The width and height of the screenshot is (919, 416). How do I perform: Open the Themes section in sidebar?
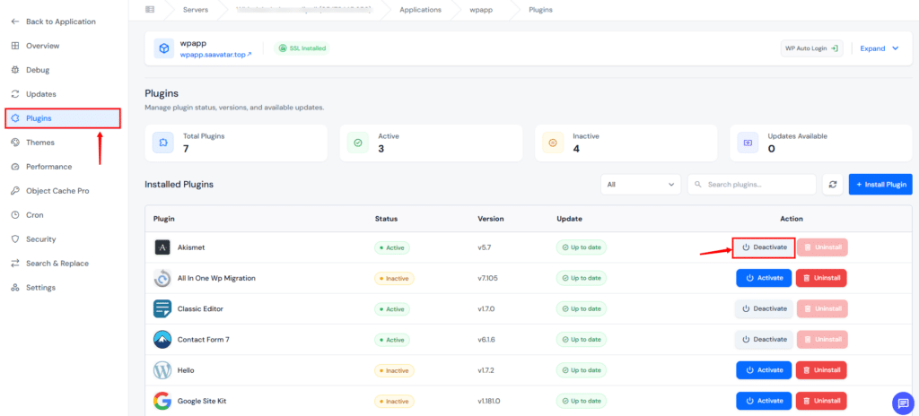tap(39, 143)
